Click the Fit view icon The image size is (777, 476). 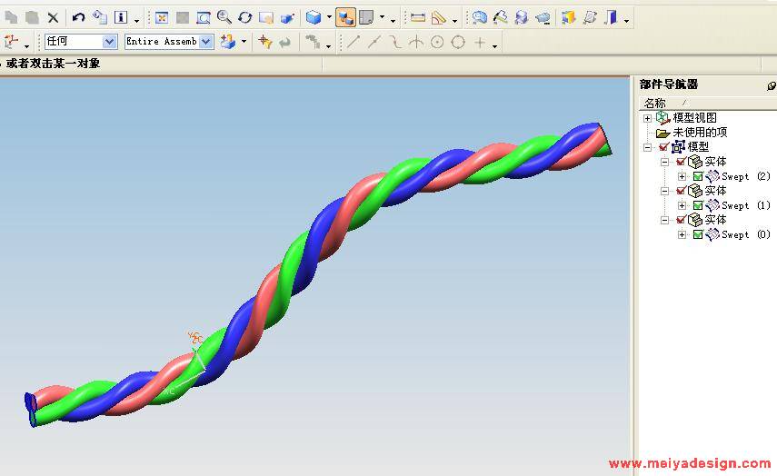(161, 17)
